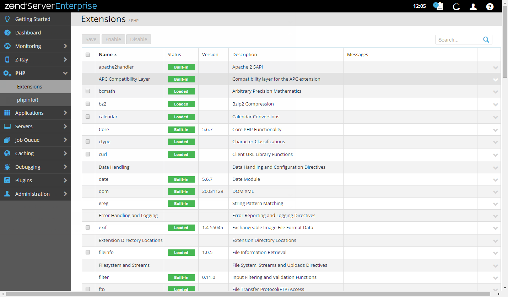Click the Caching globe icon
Viewport: 508px width, 297px height.
(x=7, y=153)
